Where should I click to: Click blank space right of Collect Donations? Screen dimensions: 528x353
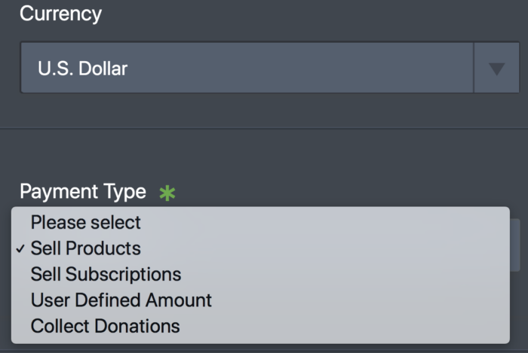(339, 326)
